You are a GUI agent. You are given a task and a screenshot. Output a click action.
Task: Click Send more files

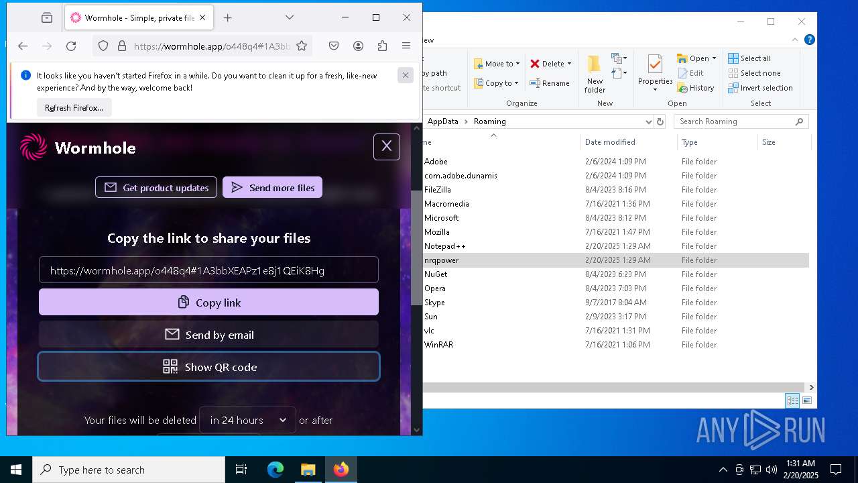click(272, 188)
